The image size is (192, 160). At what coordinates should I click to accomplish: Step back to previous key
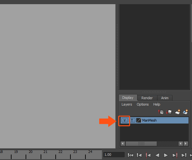[x=148, y=155]
